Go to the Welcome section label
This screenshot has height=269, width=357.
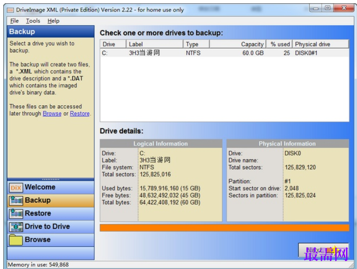click(x=40, y=187)
